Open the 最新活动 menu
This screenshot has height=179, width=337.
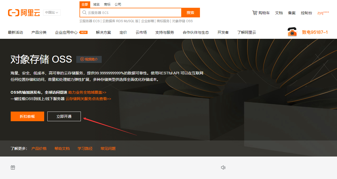[16, 32]
